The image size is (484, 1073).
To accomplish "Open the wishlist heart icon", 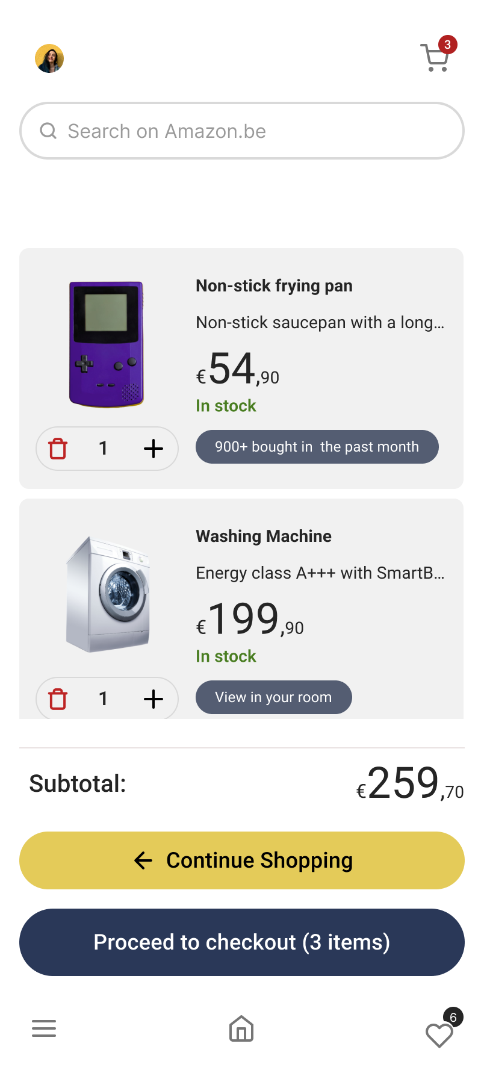I will pyautogui.click(x=439, y=1034).
